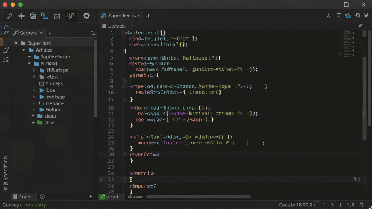Select the ceblager tree item

tap(56, 97)
